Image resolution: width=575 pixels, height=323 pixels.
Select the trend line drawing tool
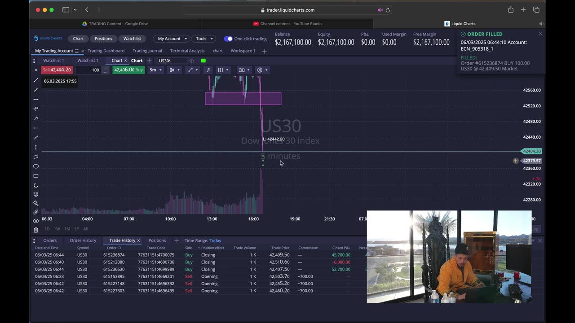(36, 80)
